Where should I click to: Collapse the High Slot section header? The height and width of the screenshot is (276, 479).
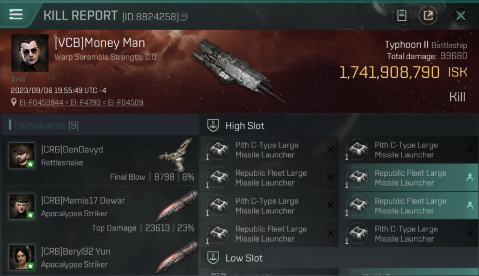click(245, 126)
